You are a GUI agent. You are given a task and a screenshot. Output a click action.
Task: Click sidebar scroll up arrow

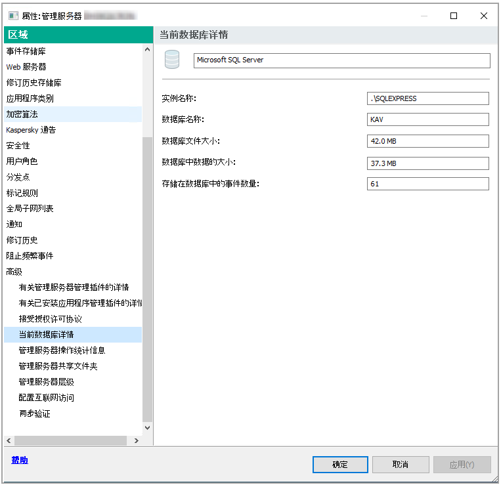coord(147,49)
